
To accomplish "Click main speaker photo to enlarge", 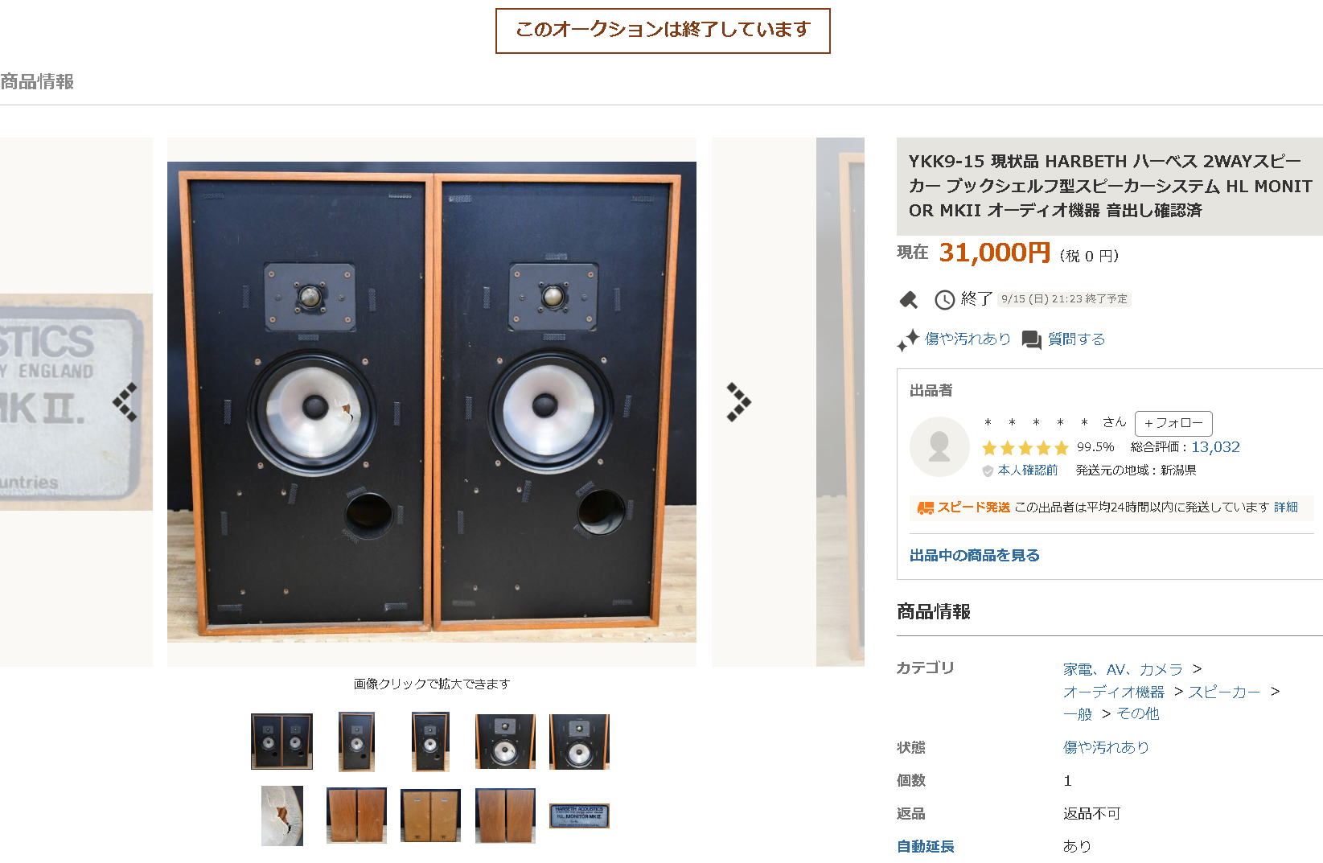I will 432,402.
